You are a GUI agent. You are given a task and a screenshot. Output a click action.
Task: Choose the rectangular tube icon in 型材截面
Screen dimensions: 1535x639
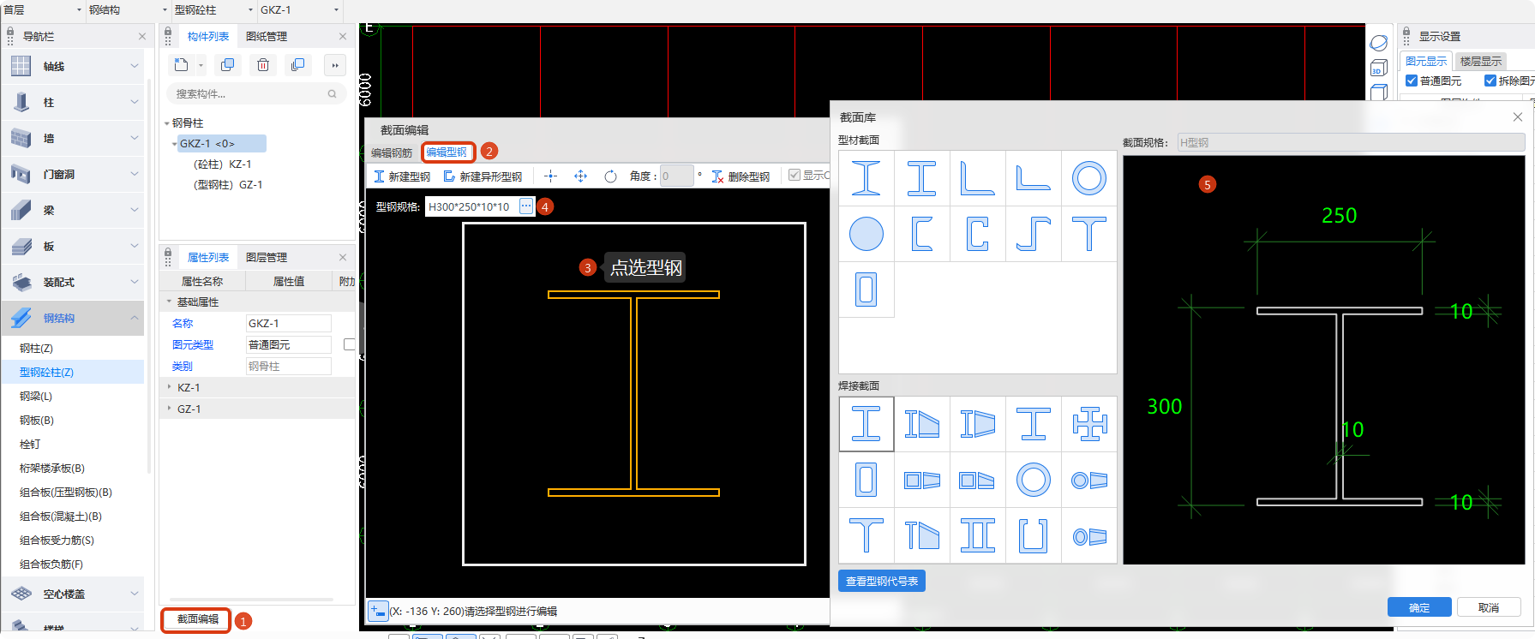click(866, 290)
